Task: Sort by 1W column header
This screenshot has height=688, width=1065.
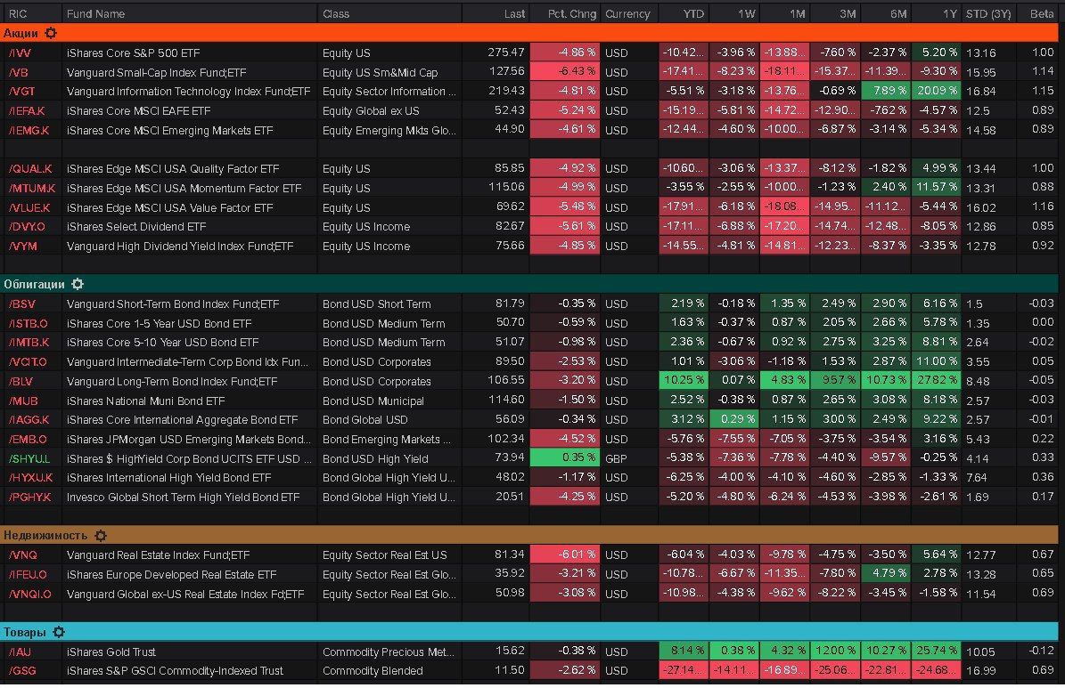Action: (746, 13)
